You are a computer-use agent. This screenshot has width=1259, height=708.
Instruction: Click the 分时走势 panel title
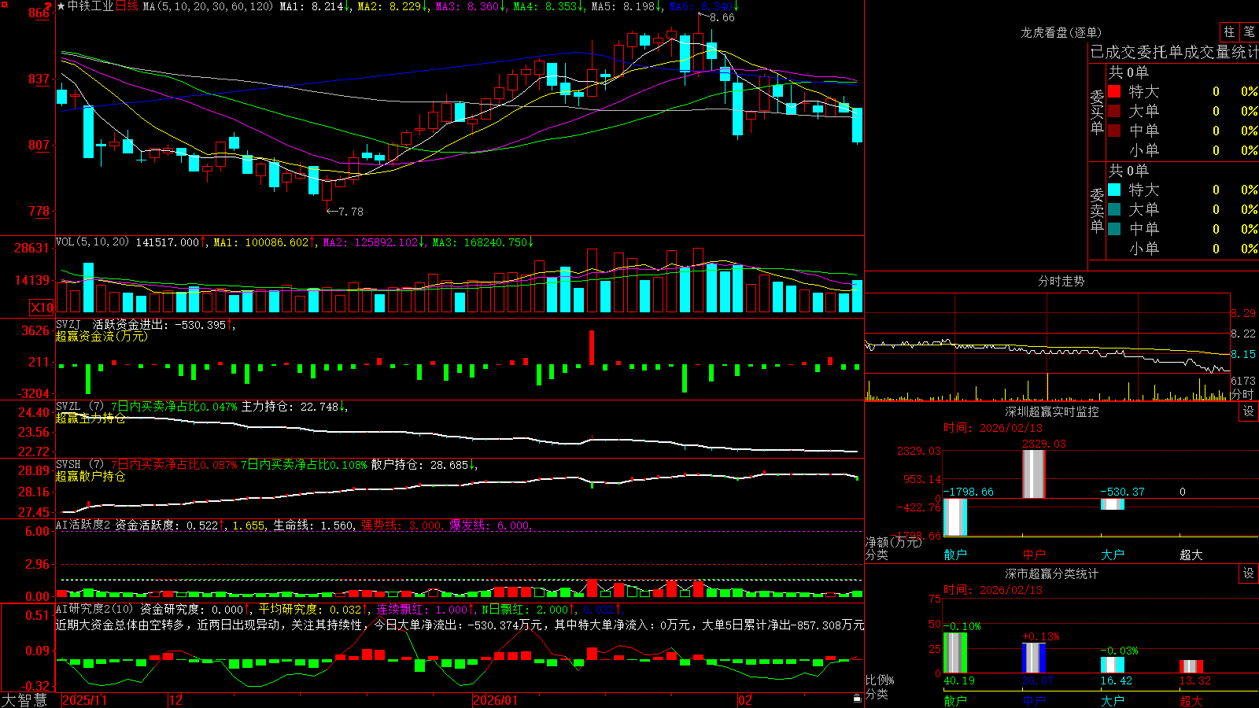[1061, 281]
